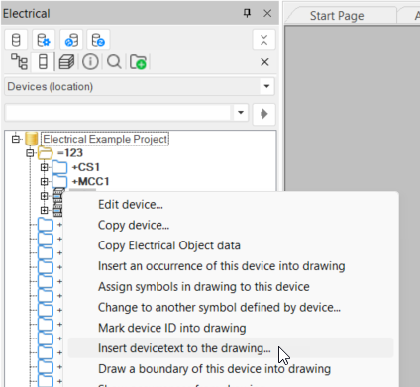Pin the Electrical panel
Viewport: 420px width, 387px height.
(247, 13)
